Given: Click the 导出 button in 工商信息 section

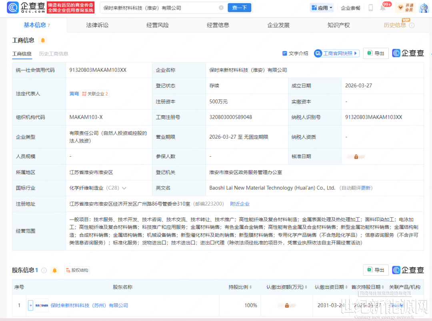Looking at the screenshot, I should tap(376, 53).
